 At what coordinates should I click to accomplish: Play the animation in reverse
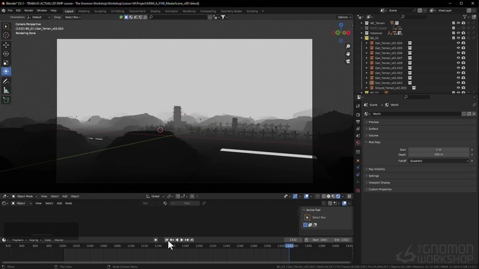[x=177, y=240]
